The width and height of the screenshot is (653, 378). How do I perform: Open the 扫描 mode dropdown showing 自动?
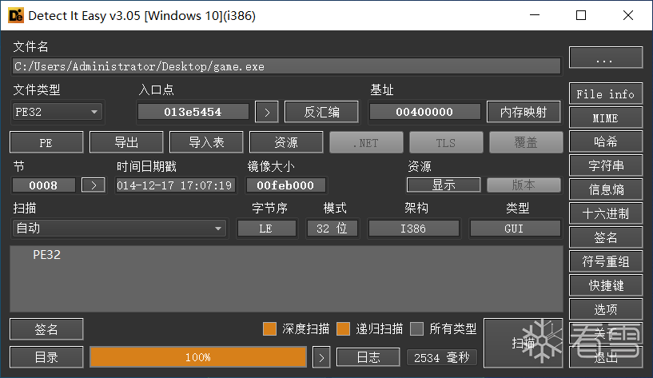120,228
